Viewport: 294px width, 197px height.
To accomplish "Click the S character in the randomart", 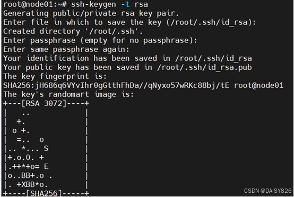I will [x=46, y=149].
